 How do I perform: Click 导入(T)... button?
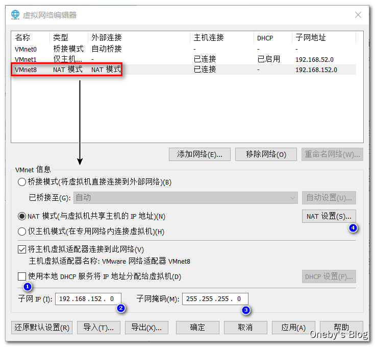[98, 328]
